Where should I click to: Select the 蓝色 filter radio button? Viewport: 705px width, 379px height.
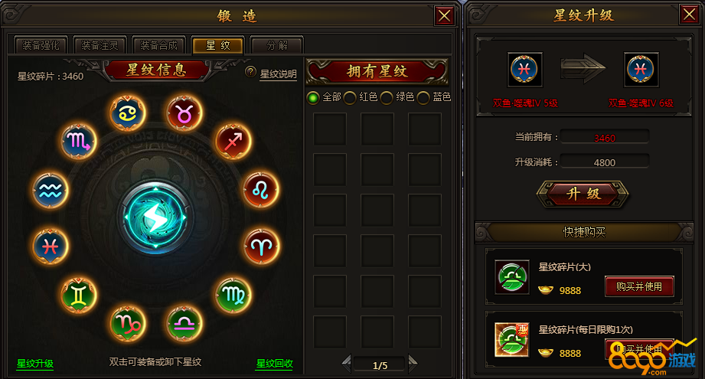(x=423, y=97)
